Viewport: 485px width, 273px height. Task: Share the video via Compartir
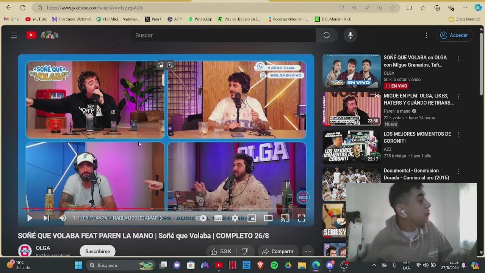pos(278,251)
